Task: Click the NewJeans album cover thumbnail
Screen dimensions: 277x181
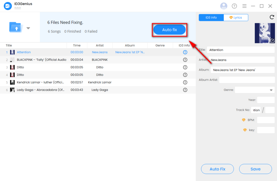Action: [265, 33]
